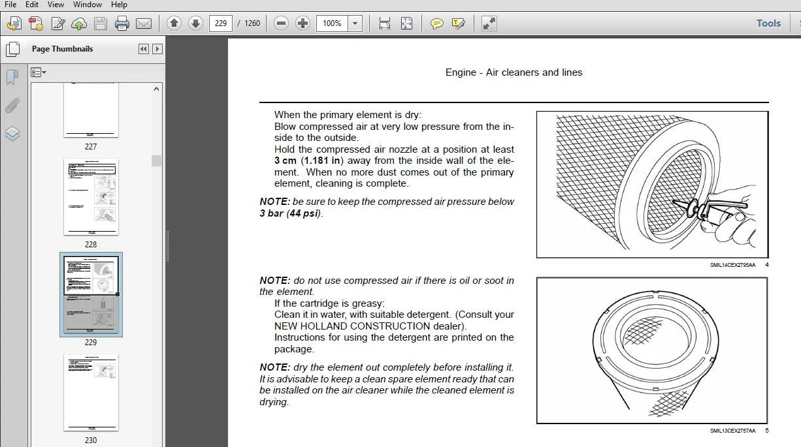This screenshot has height=447, width=801.
Task: Click the envelope email icon
Action: click(144, 24)
